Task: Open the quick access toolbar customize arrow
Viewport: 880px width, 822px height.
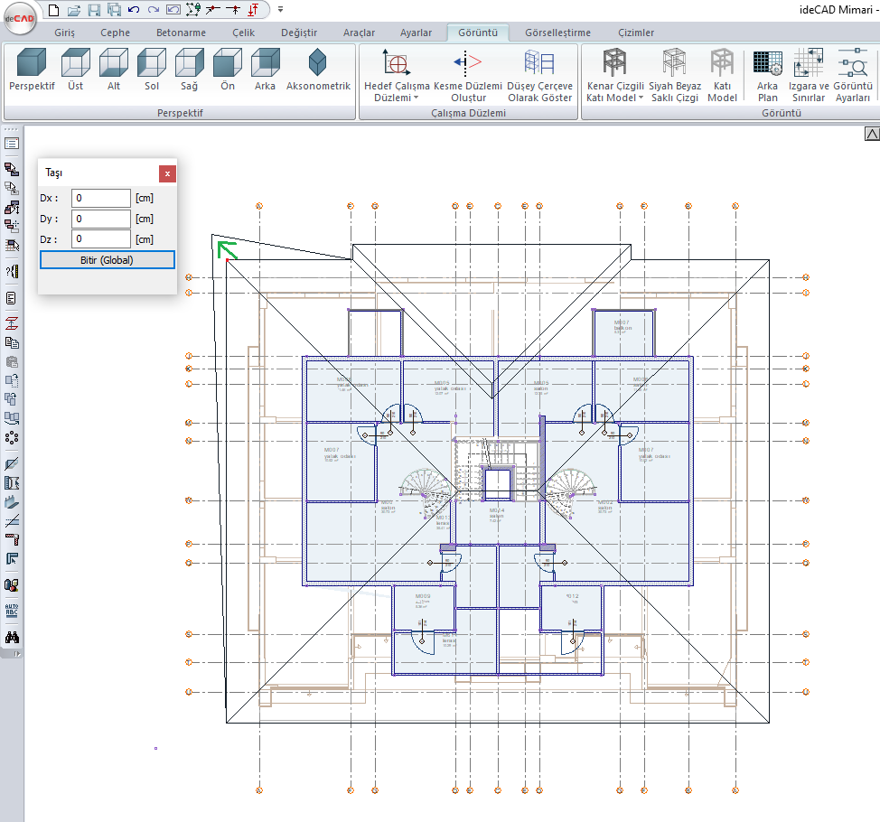Action: (280, 10)
